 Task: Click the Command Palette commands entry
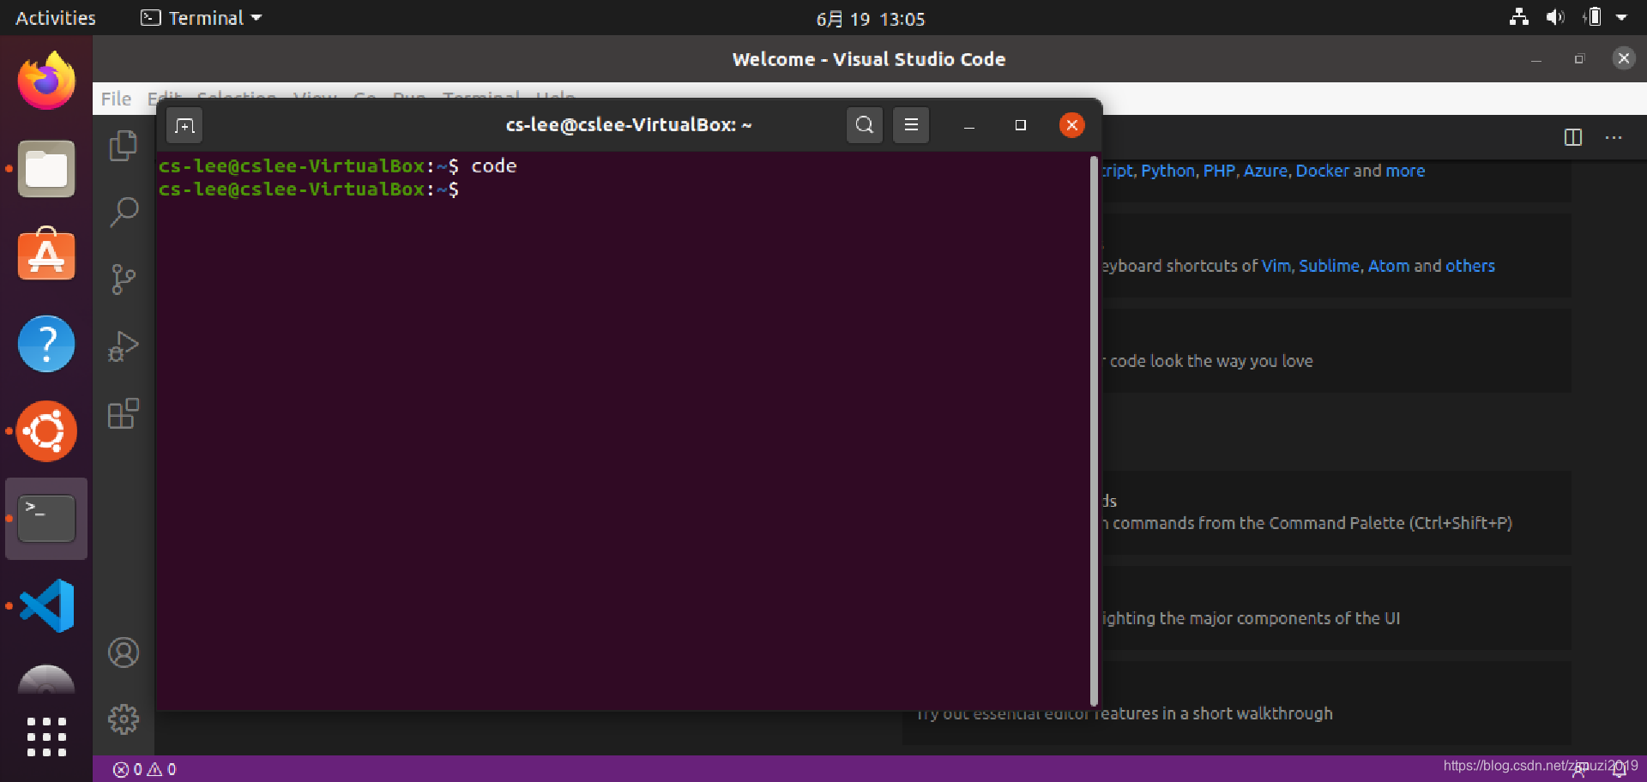click(1336, 513)
